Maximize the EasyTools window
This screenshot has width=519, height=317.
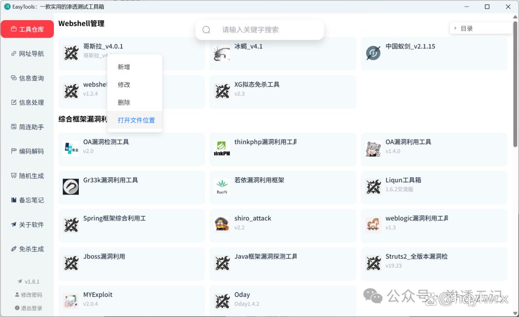click(487, 7)
